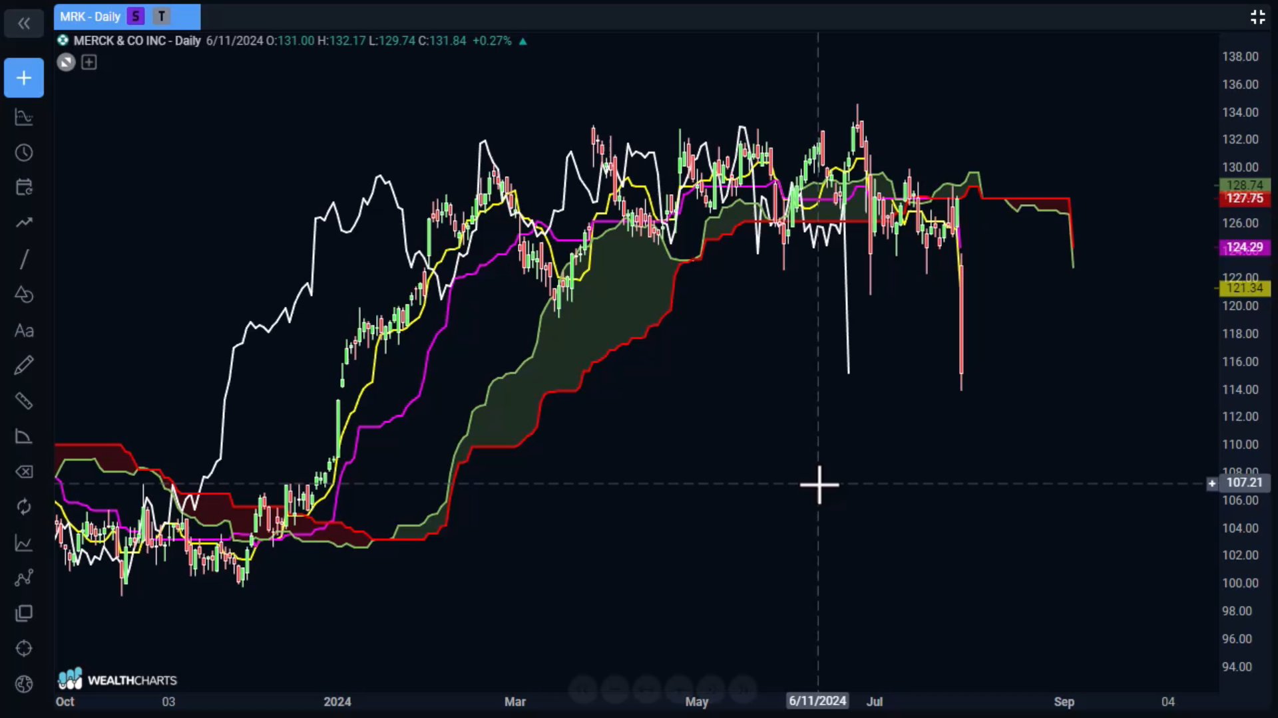Click the gray circular icon under the title
Viewport: 1278px width, 718px height.
66,62
